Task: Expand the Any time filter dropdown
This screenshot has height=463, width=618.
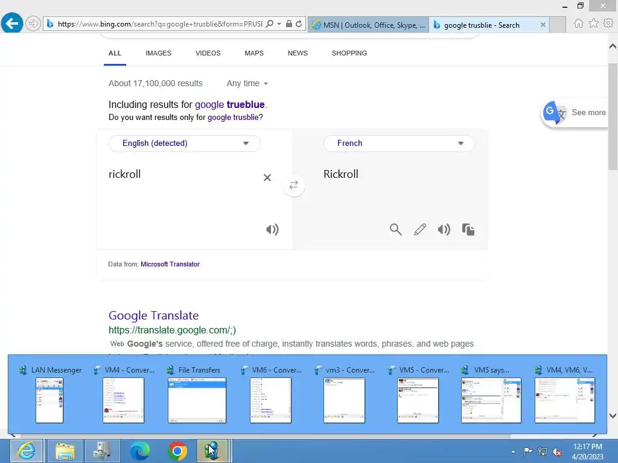Action: point(247,83)
